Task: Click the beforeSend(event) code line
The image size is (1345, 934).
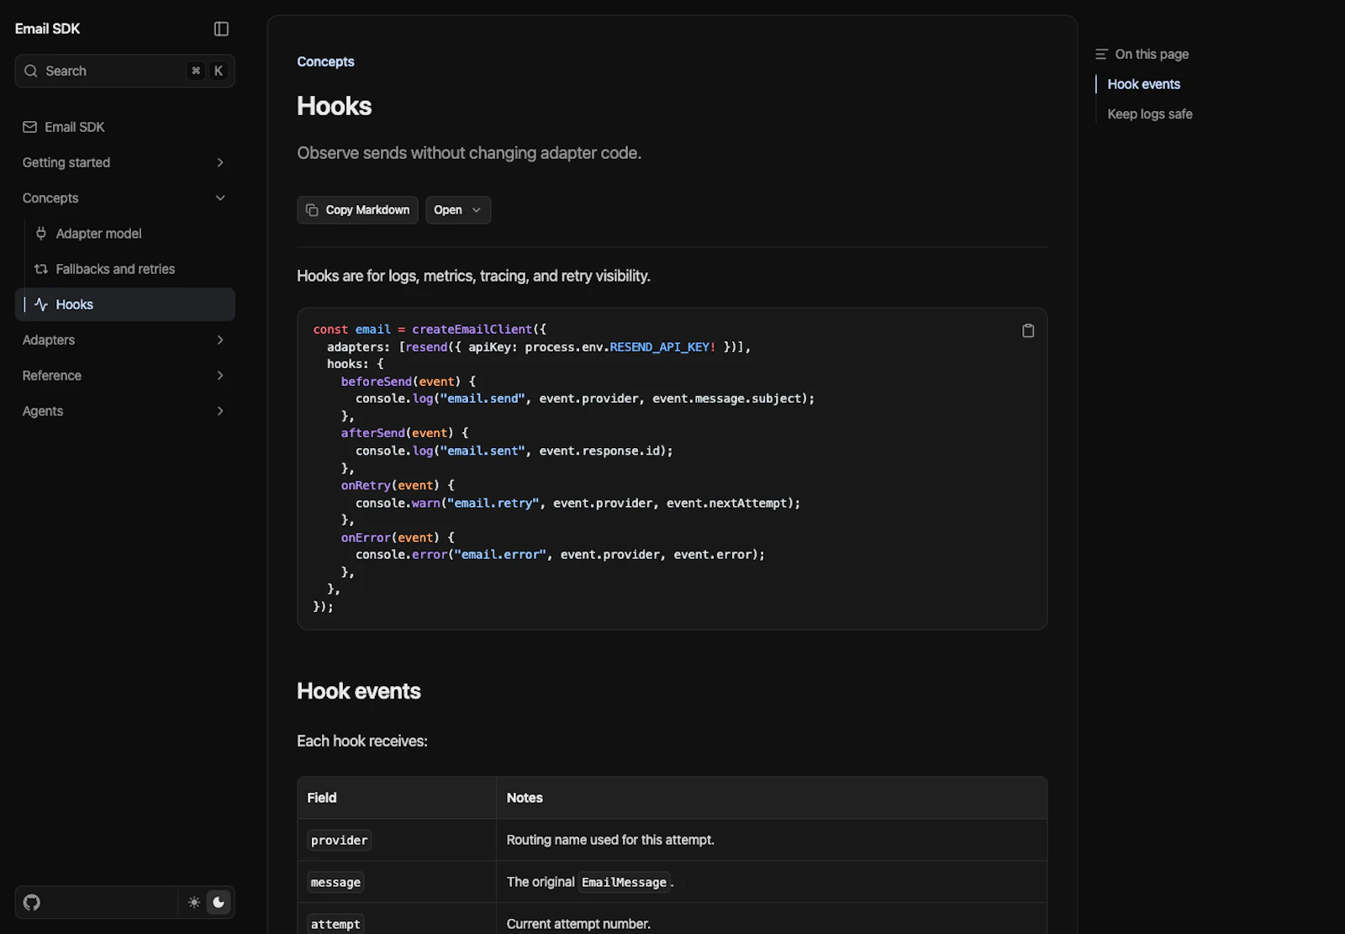Action: click(409, 381)
